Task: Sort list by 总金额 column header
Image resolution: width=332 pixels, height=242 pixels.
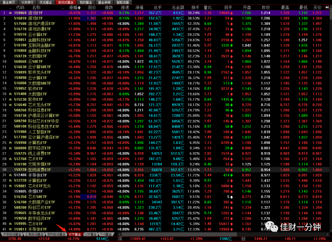Action: [178, 8]
